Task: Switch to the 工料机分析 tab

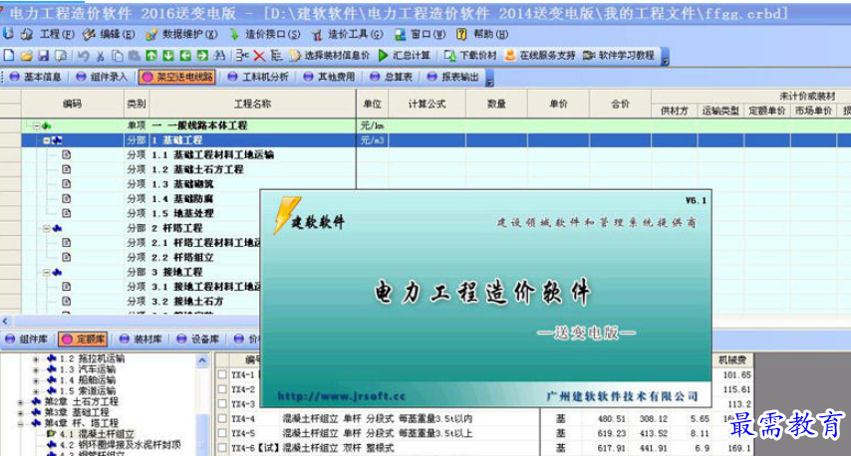Action: (258, 77)
